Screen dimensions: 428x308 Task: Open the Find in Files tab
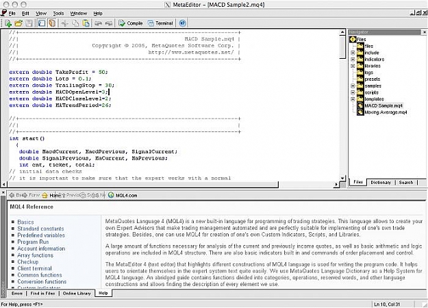pyautogui.click(x=42, y=293)
